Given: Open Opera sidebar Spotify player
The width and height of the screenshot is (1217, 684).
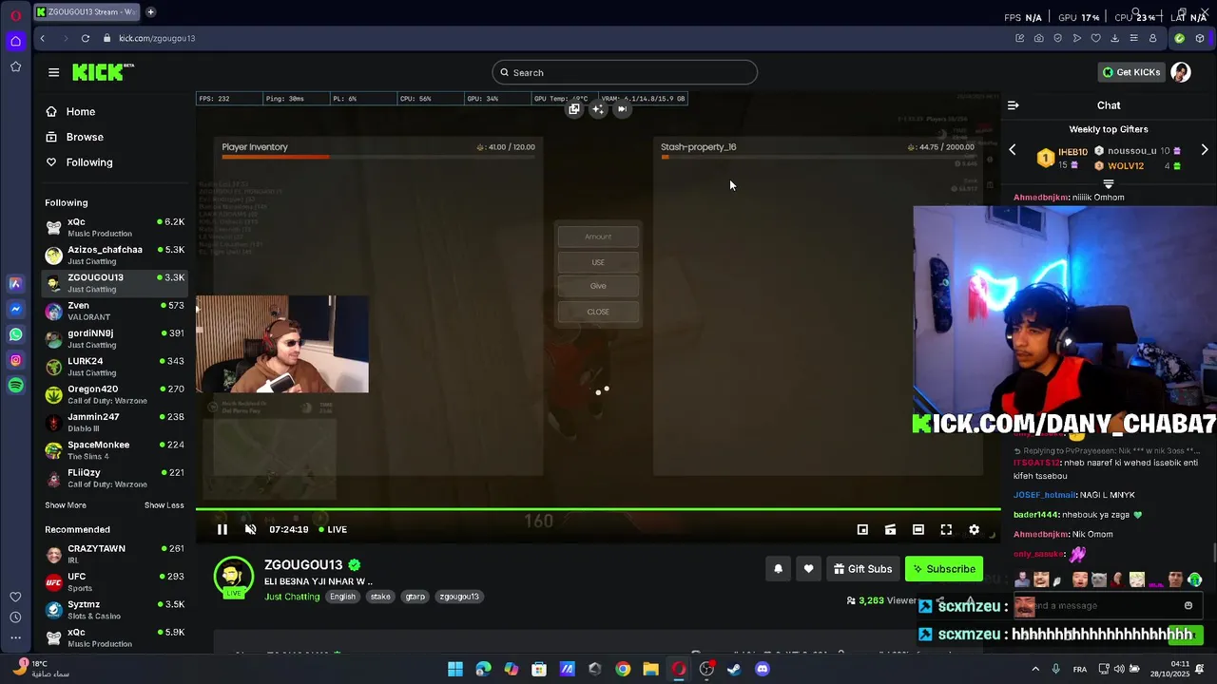Looking at the screenshot, I should (16, 385).
